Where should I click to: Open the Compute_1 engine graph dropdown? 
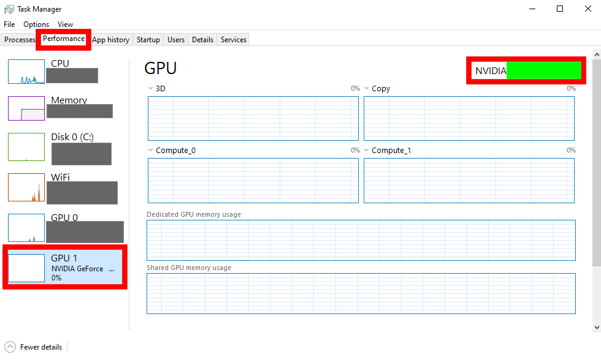(367, 150)
